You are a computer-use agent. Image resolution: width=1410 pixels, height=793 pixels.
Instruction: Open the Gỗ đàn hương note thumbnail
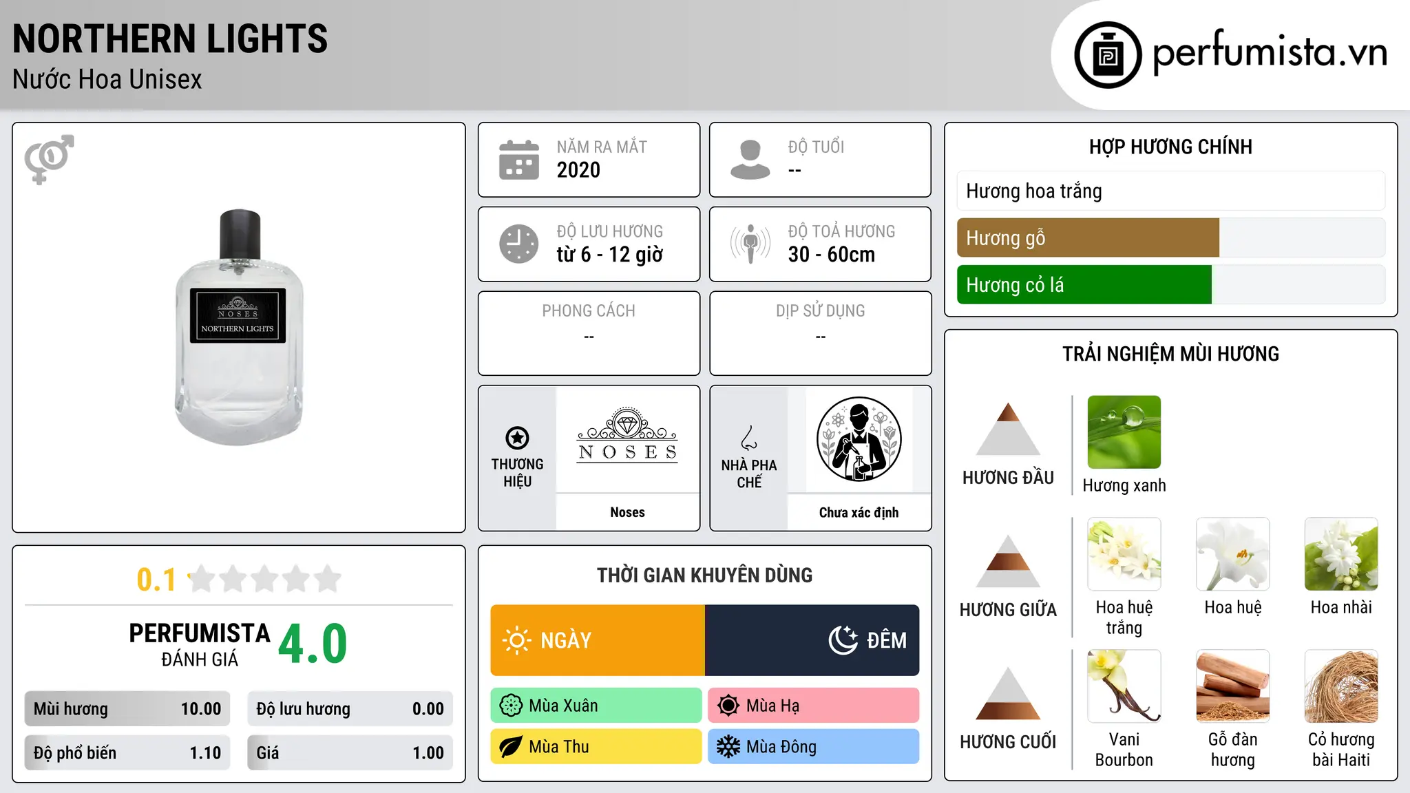(x=1233, y=686)
